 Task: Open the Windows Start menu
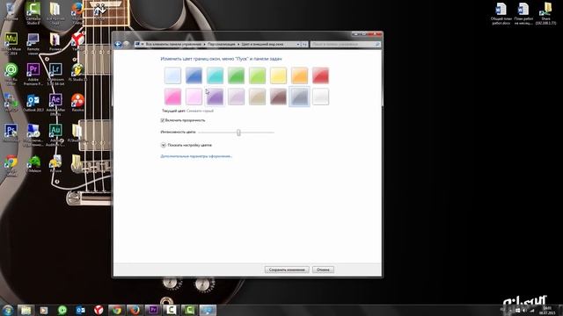coord(7,310)
